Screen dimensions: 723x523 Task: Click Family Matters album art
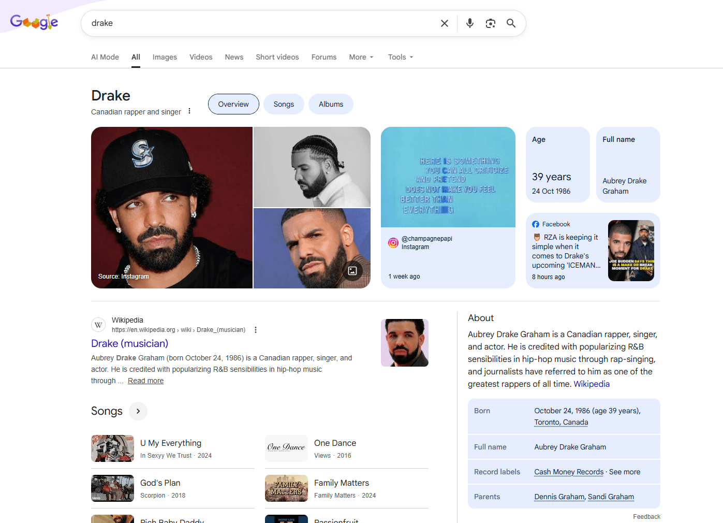(x=286, y=488)
